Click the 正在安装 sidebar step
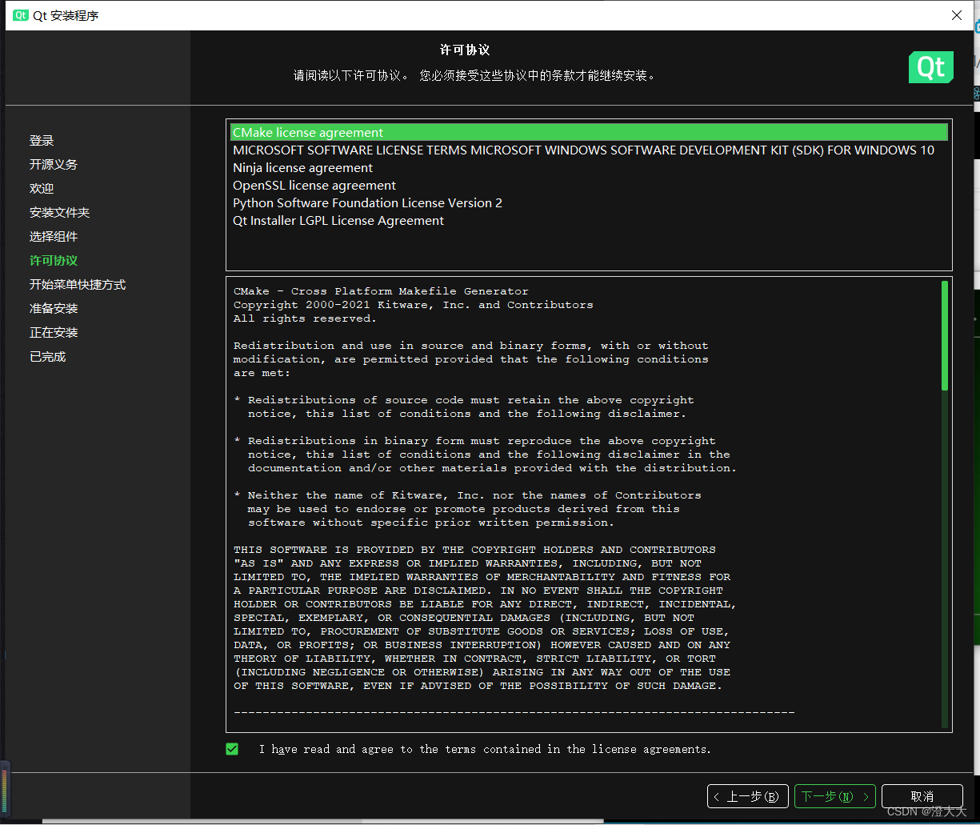The image size is (980, 825). coord(54,333)
